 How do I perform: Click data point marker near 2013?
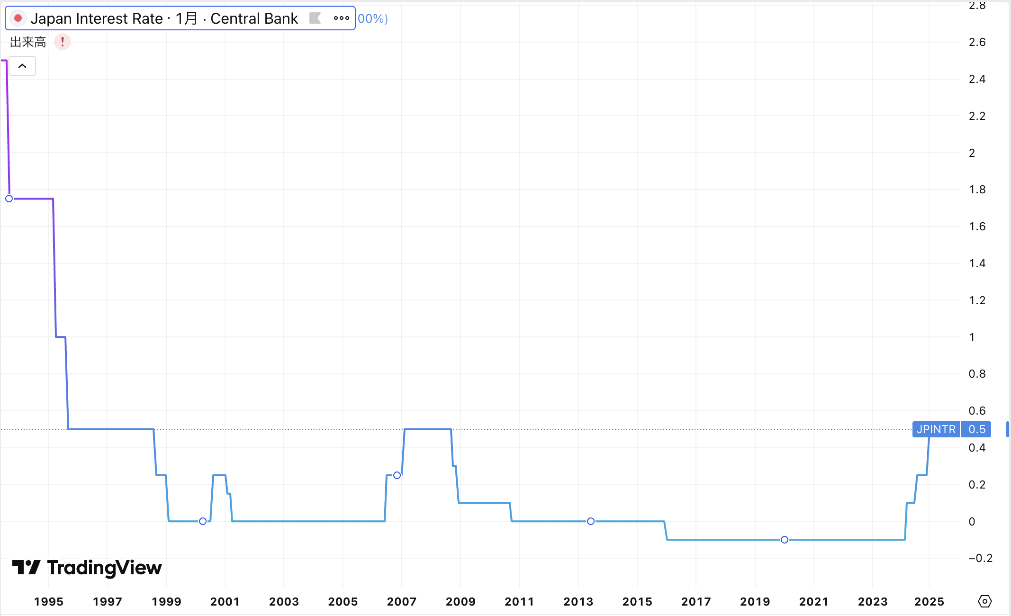(x=591, y=521)
